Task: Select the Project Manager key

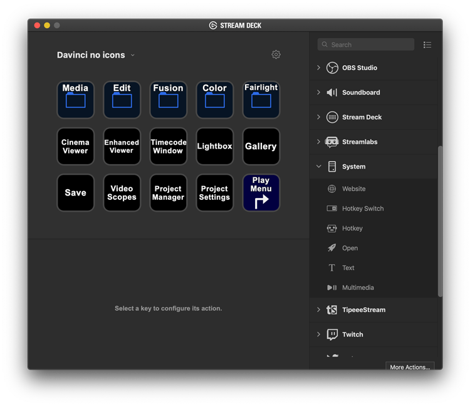Action: [x=168, y=193]
